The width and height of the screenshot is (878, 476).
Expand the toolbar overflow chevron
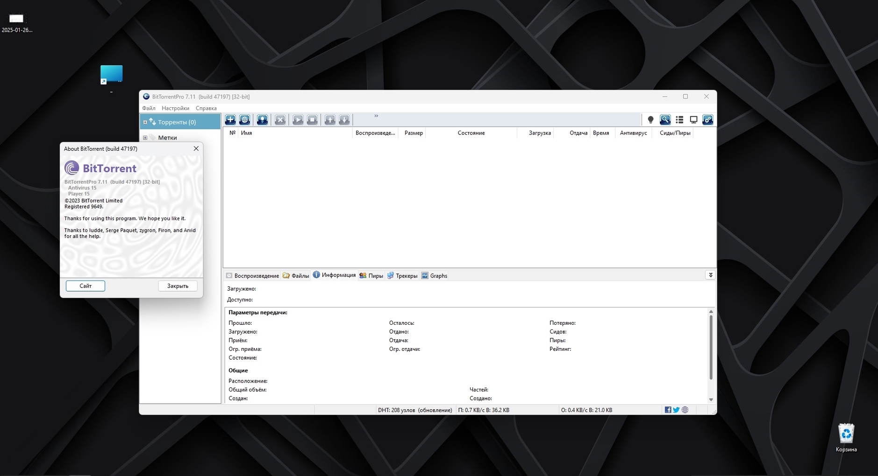(376, 116)
